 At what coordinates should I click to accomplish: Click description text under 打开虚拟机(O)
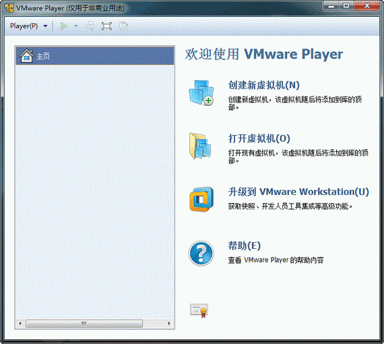(x=298, y=156)
